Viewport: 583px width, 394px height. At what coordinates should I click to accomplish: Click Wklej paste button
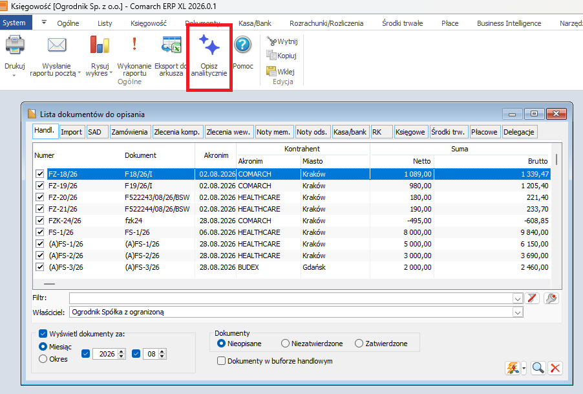[x=281, y=71]
